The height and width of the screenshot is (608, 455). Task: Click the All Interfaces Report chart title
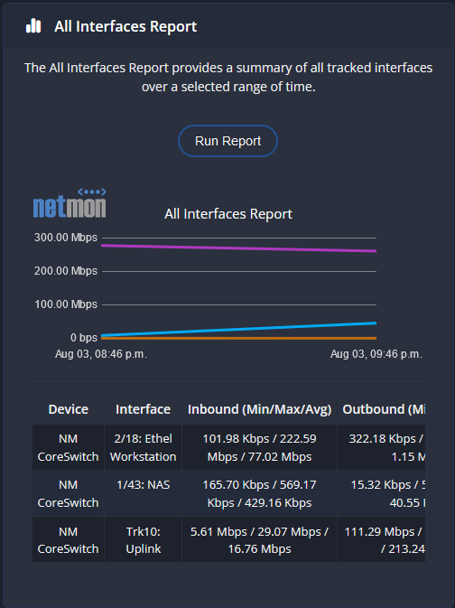tap(228, 214)
